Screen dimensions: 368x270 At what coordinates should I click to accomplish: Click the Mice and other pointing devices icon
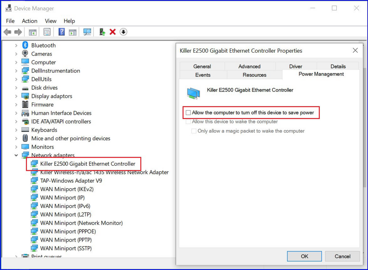tap(25, 138)
